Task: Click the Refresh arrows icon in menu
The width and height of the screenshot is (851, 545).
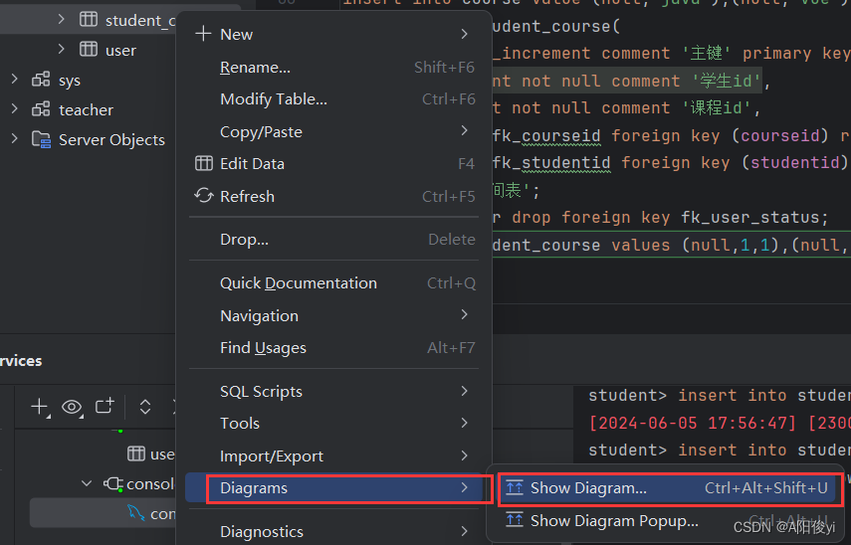Action: point(203,196)
